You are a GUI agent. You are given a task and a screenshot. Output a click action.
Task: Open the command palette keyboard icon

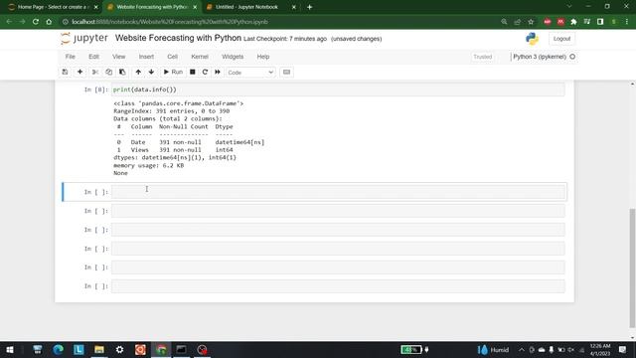[x=286, y=72]
